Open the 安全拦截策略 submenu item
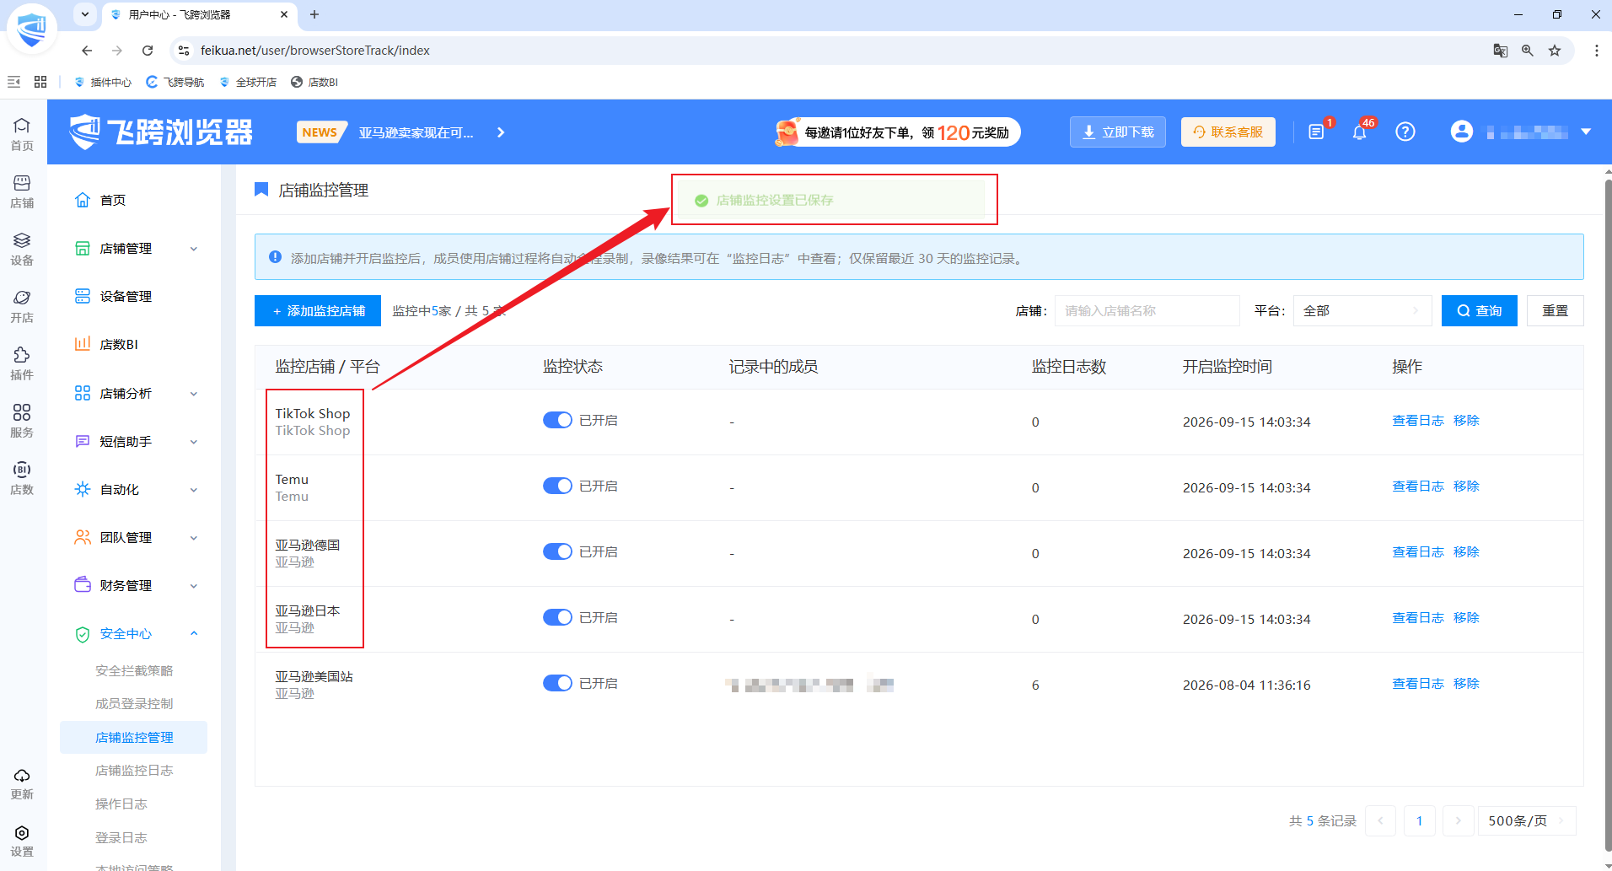Viewport: 1612px width, 871px height. coord(134,670)
